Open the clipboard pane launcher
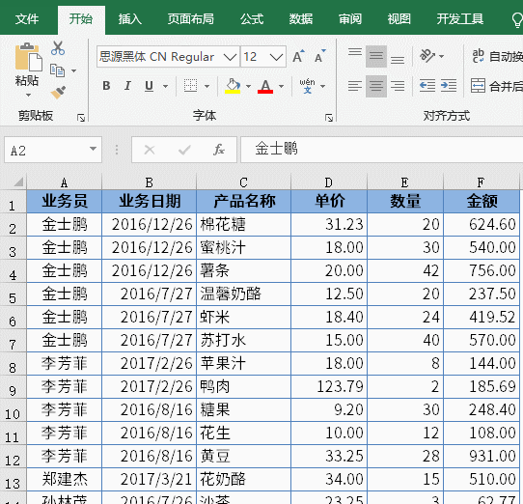Image resolution: width=523 pixels, height=504 pixels. tap(81, 118)
